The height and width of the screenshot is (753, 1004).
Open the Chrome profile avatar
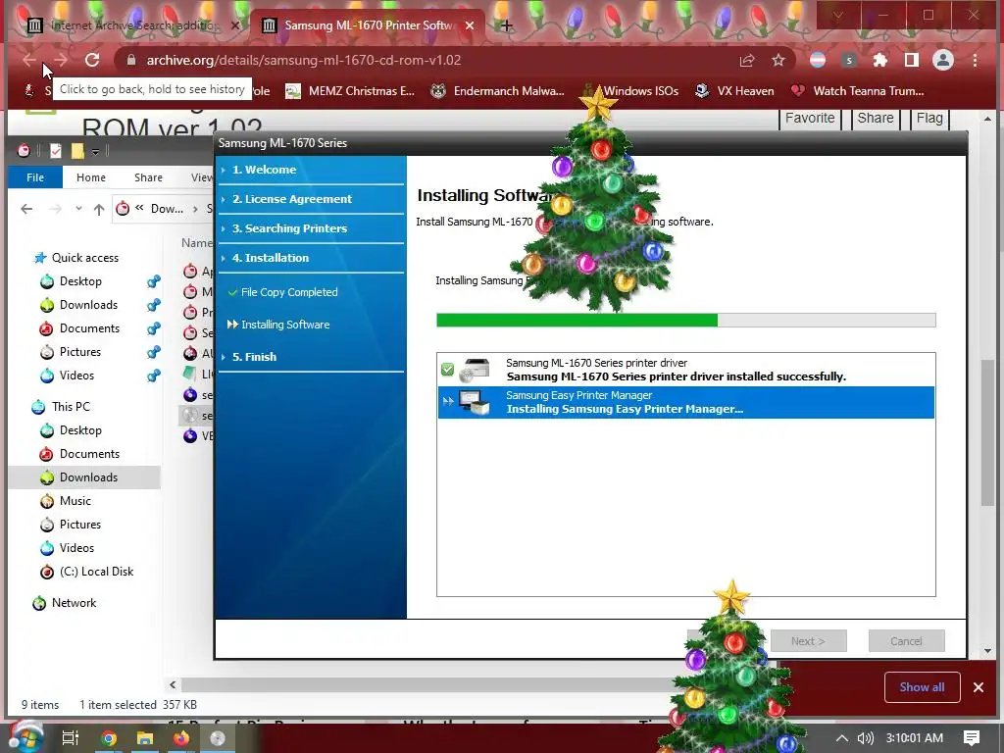(942, 60)
